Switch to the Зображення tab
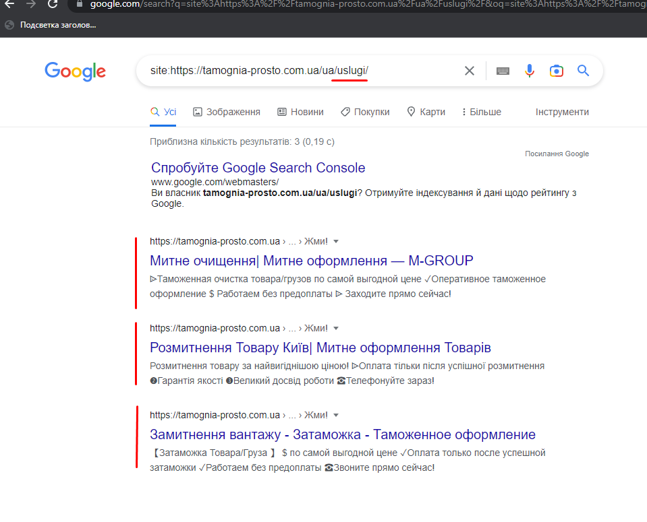647x522 pixels. [x=227, y=112]
